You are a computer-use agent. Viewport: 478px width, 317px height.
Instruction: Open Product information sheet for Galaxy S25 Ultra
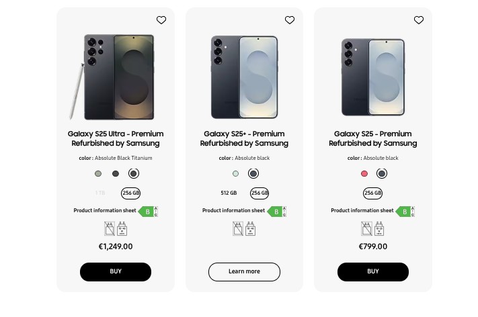[x=105, y=211]
